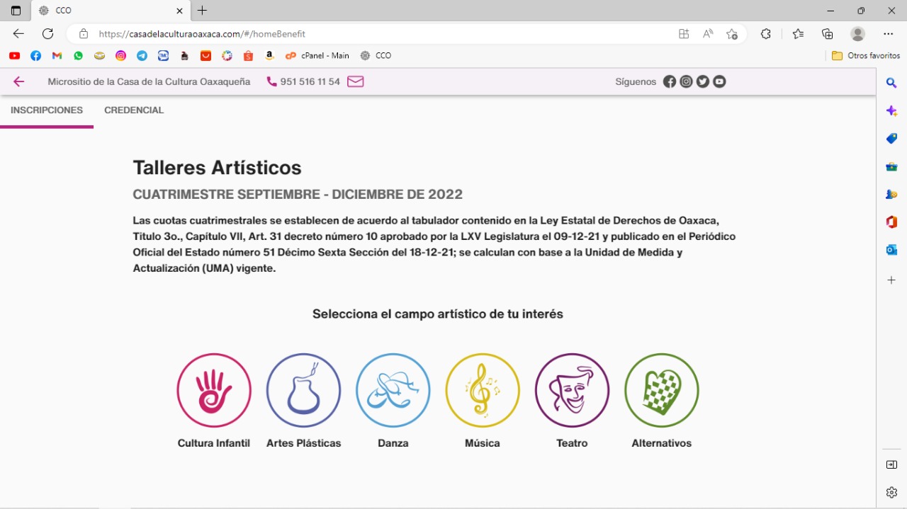Choose the Alternativos workshop icon
This screenshot has height=509, width=907.
[x=661, y=390]
